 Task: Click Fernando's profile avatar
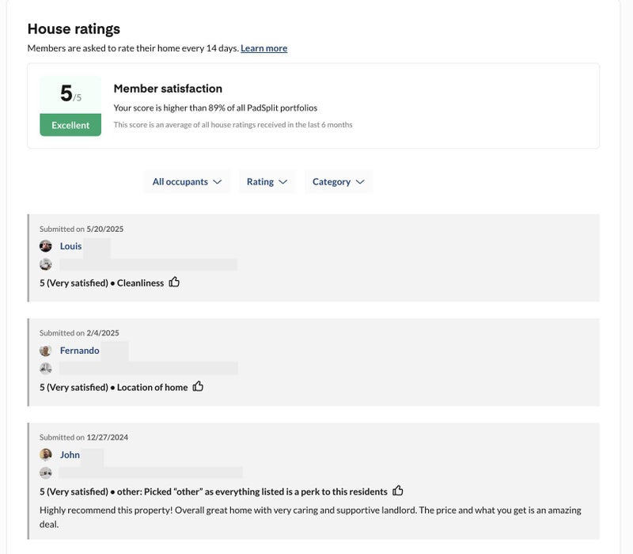pyautogui.click(x=46, y=351)
